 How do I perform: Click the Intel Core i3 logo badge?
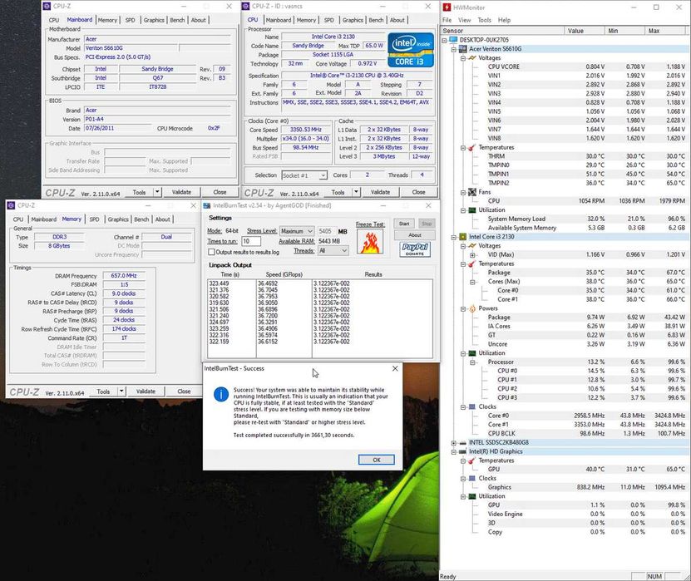pos(411,50)
